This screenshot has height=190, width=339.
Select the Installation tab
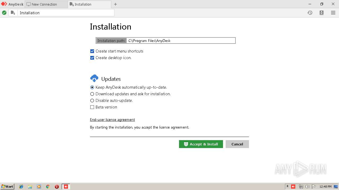[x=90, y=4]
